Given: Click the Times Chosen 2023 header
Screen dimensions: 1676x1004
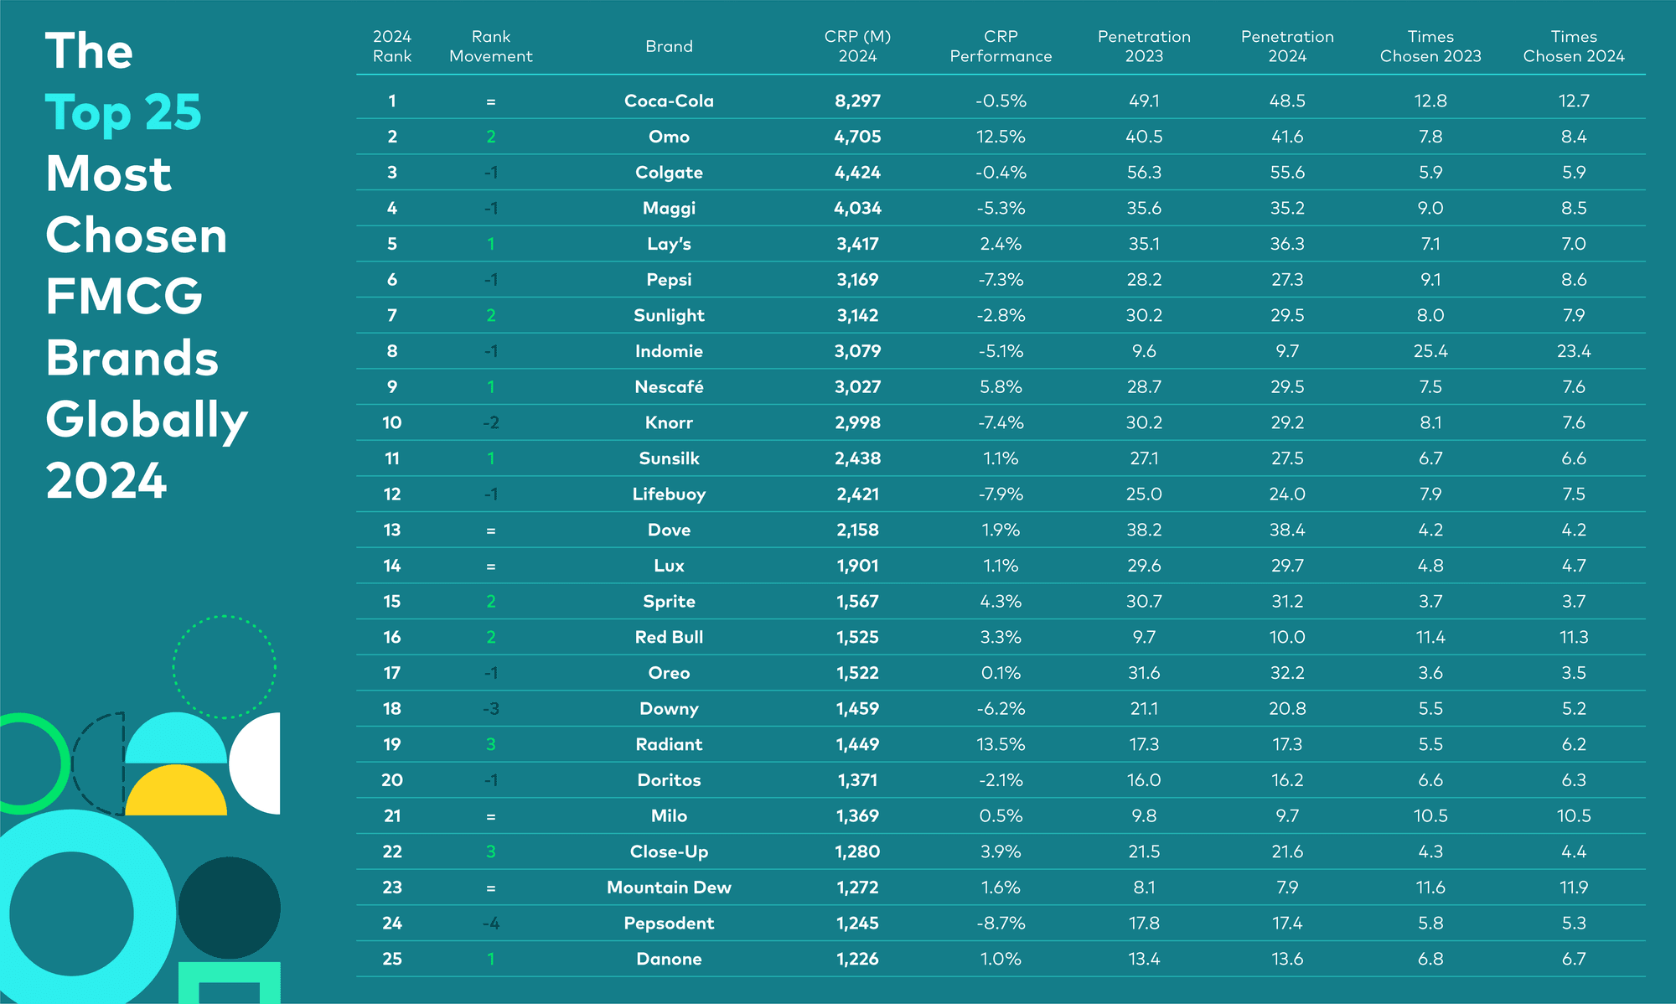Looking at the screenshot, I should point(1430,46).
